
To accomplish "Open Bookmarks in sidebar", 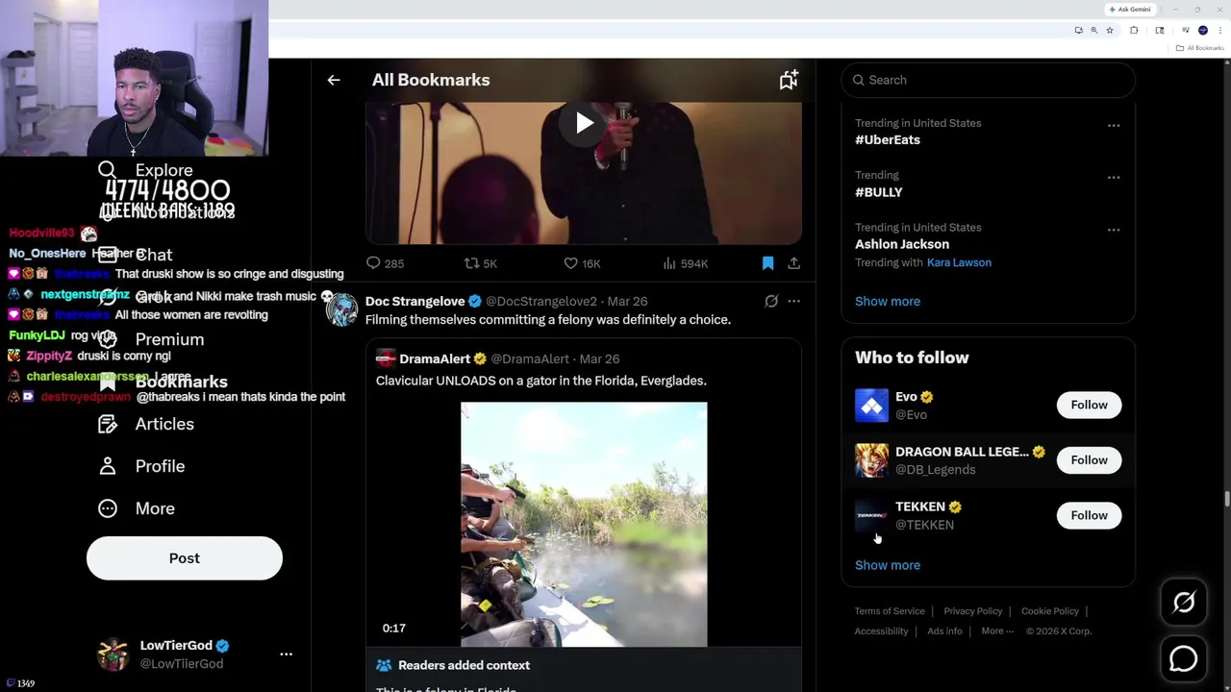I will coord(163,382).
